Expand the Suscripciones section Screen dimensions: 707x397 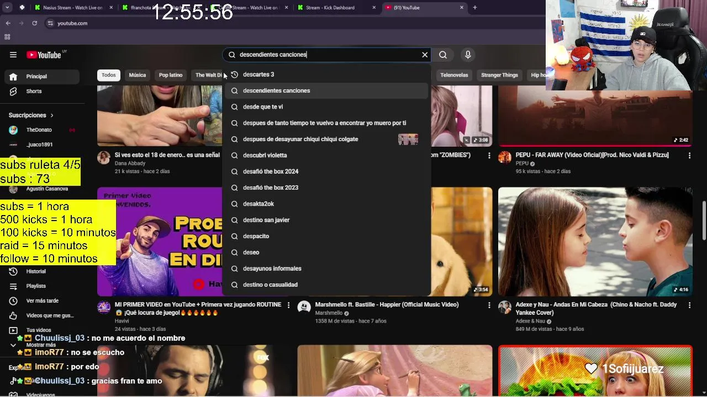[x=31, y=115]
